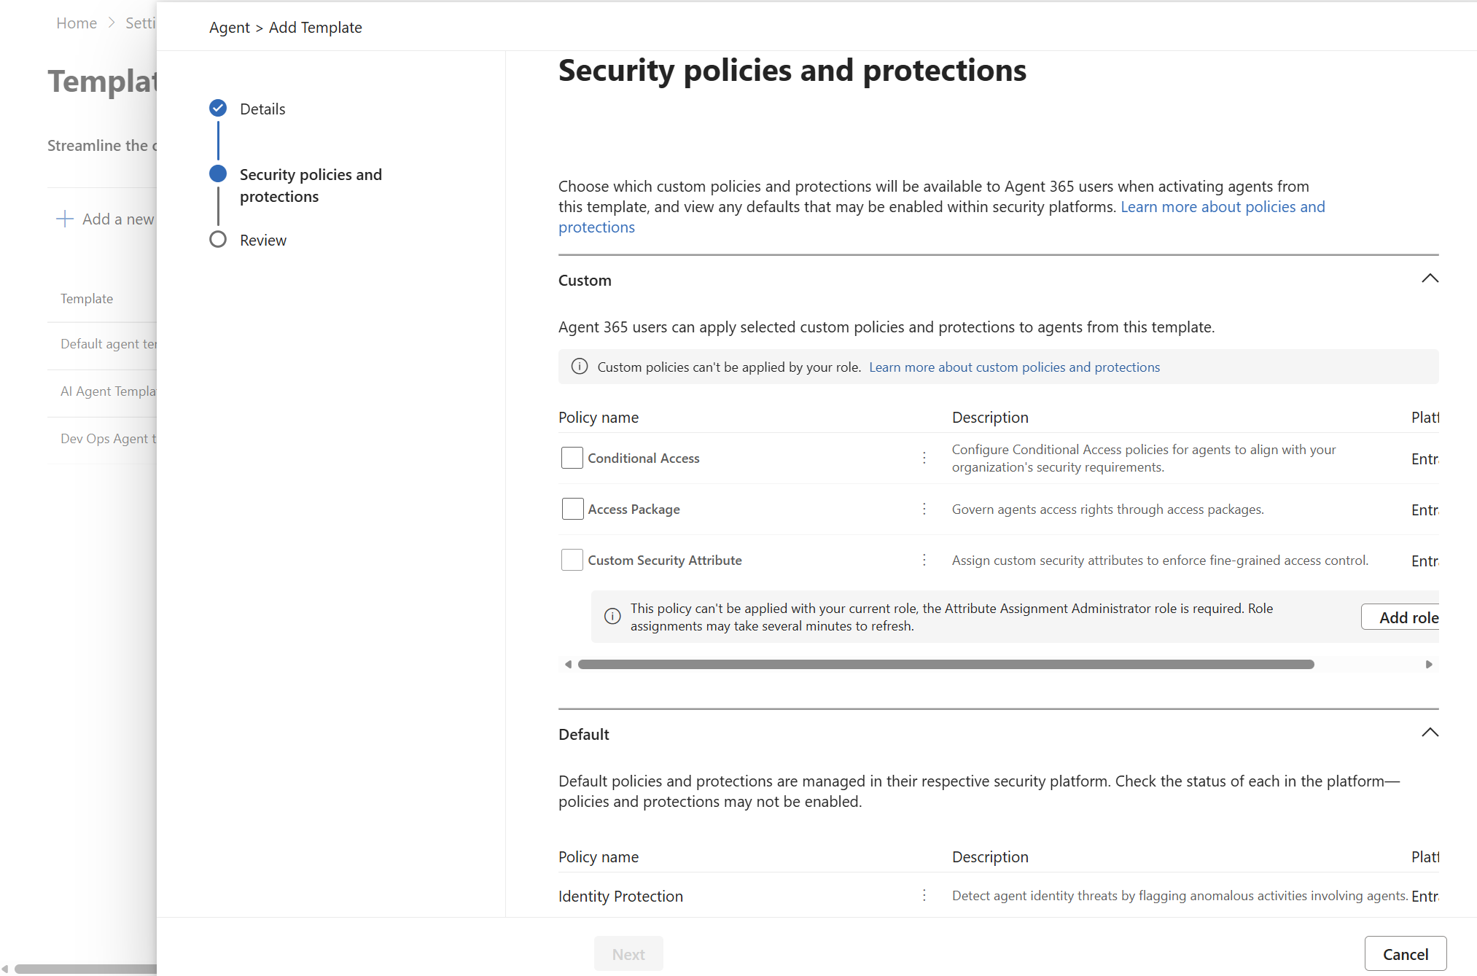Click the completed Details step checkmark icon
1477x976 pixels.
coord(218,109)
